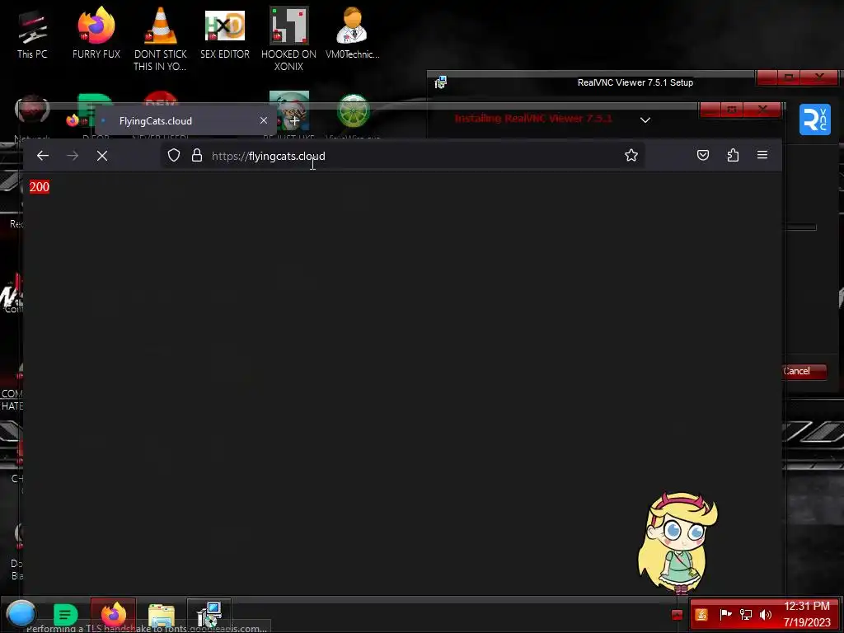This screenshot has width=844, height=633.
Task: Stop loading the page with X button
Action: [x=101, y=156]
